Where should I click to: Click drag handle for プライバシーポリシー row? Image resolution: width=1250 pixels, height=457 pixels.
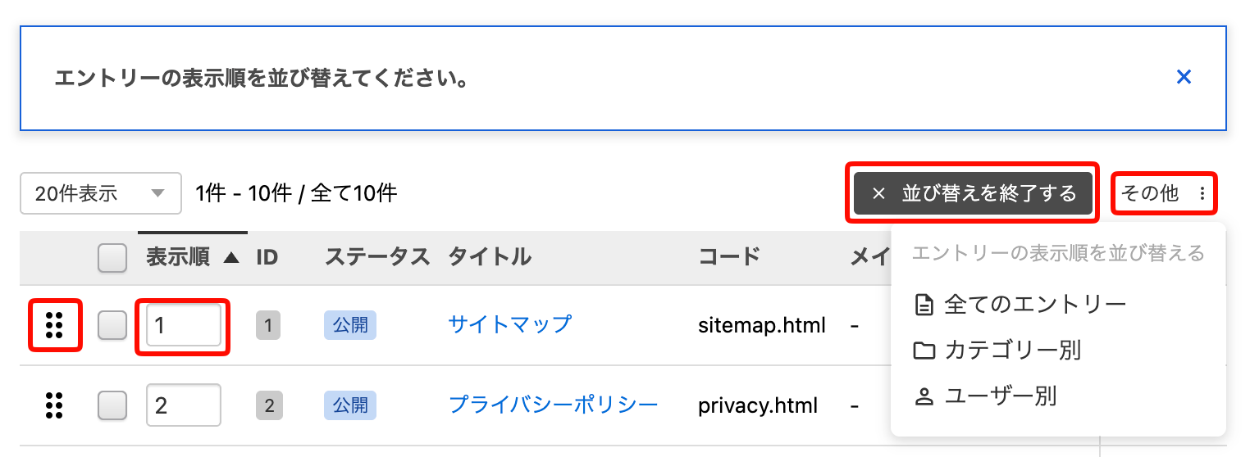55,405
